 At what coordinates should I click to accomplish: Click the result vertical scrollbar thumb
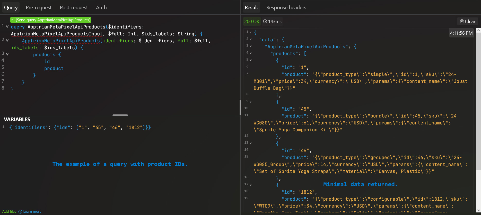(x=478, y=101)
